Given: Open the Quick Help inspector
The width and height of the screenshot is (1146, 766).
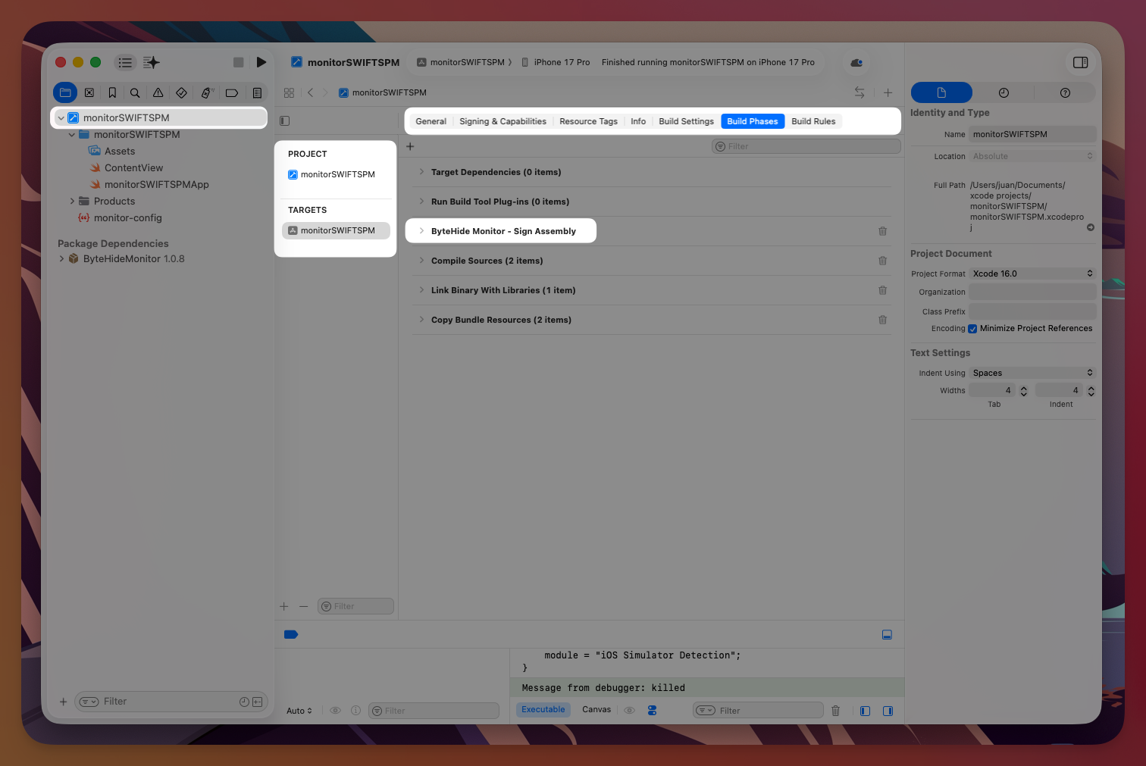Looking at the screenshot, I should click(1064, 92).
